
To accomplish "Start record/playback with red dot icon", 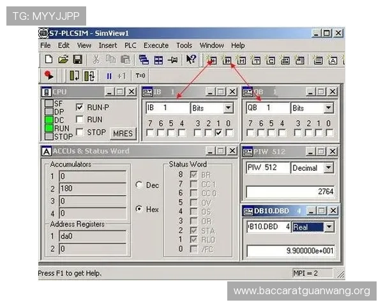I will 49,75.
